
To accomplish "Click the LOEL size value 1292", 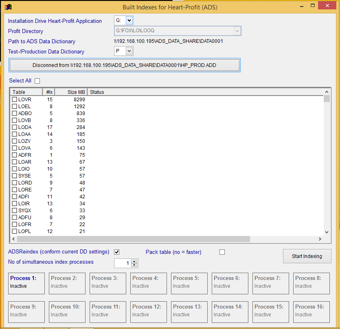I will (x=79, y=107).
